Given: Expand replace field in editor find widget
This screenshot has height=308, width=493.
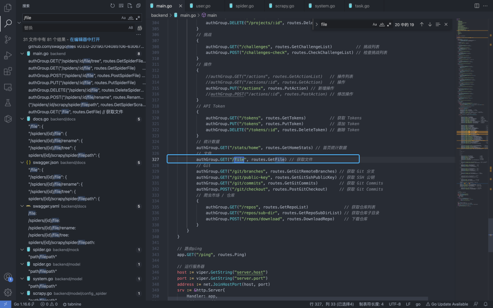Looking at the screenshot, I should 317,24.
